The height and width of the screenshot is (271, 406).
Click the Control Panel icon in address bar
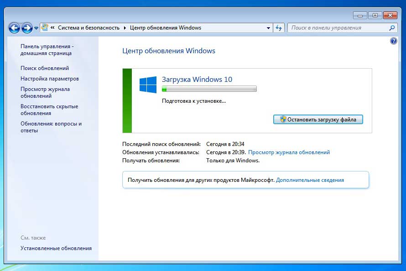(x=45, y=28)
